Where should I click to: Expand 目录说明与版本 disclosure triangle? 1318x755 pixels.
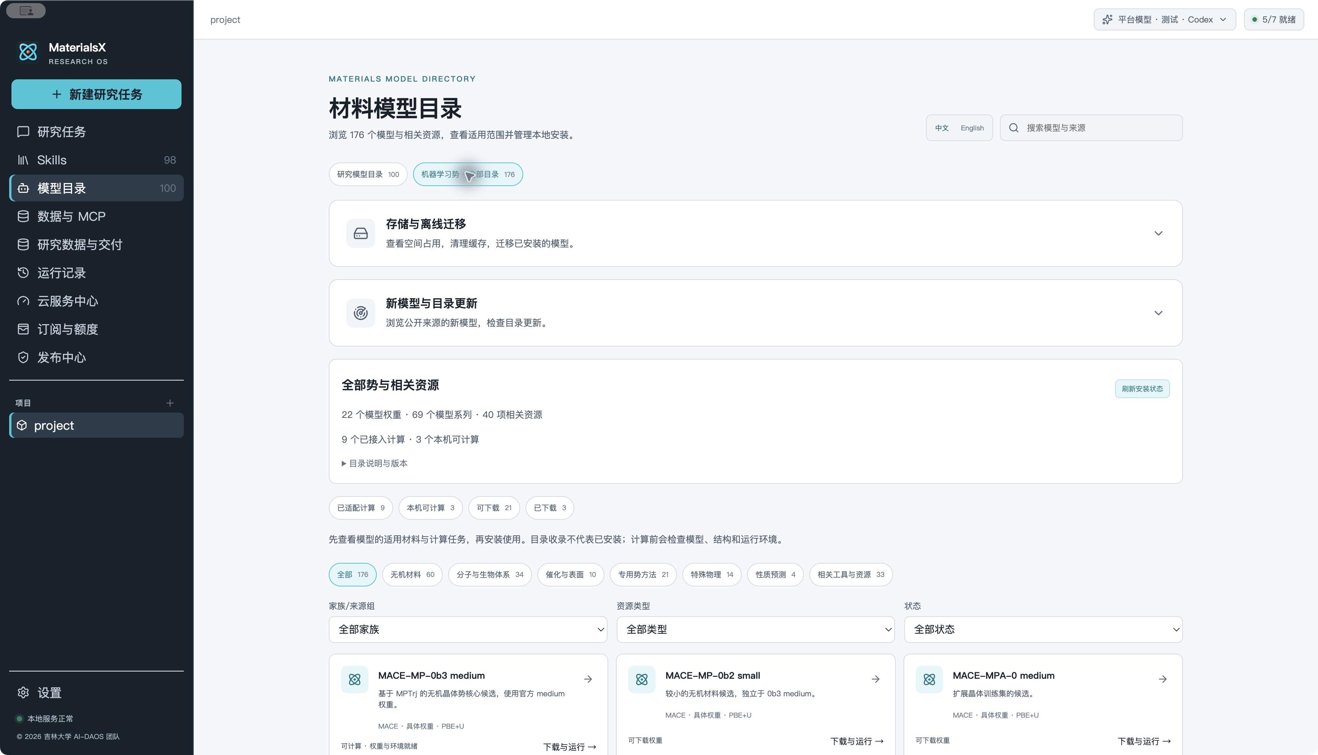coord(344,464)
